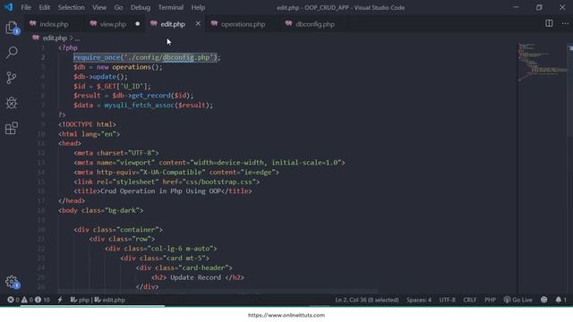Switch to the index.php tab
Viewport: 573px width, 322px height.
pyautogui.click(x=54, y=24)
